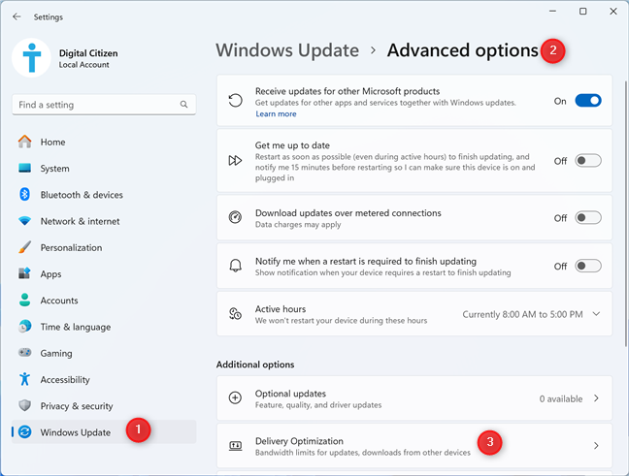The width and height of the screenshot is (629, 476).
Task: Click Windows Update in the breadcrumb
Action: point(287,50)
